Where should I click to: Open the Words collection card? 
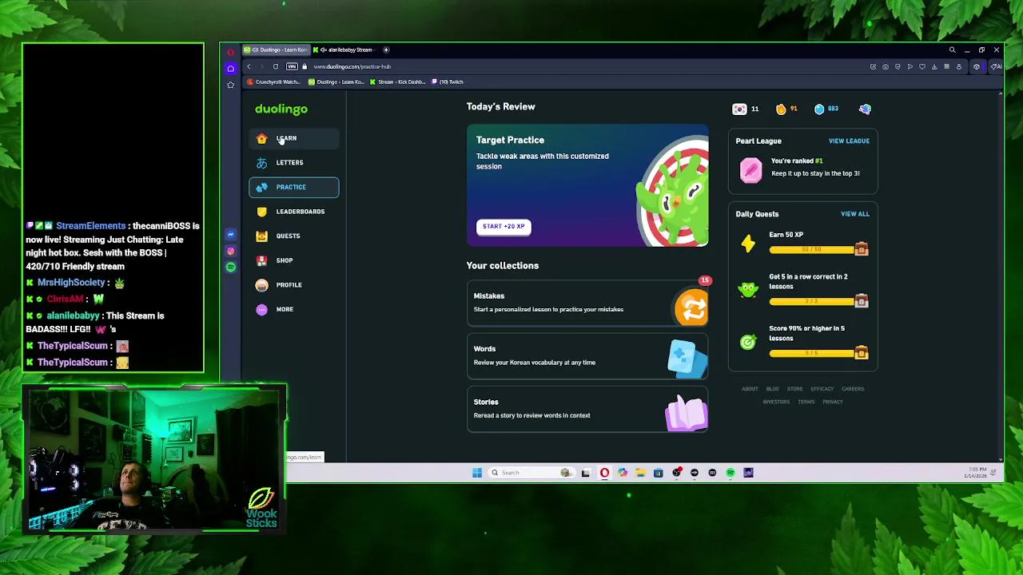[x=587, y=355]
